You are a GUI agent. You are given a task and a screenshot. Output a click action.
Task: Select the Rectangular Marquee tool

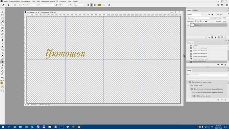point(3,15)
